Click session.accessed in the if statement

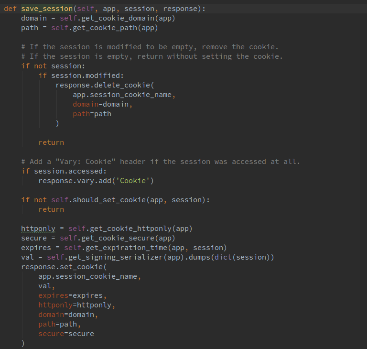[68, 171]
